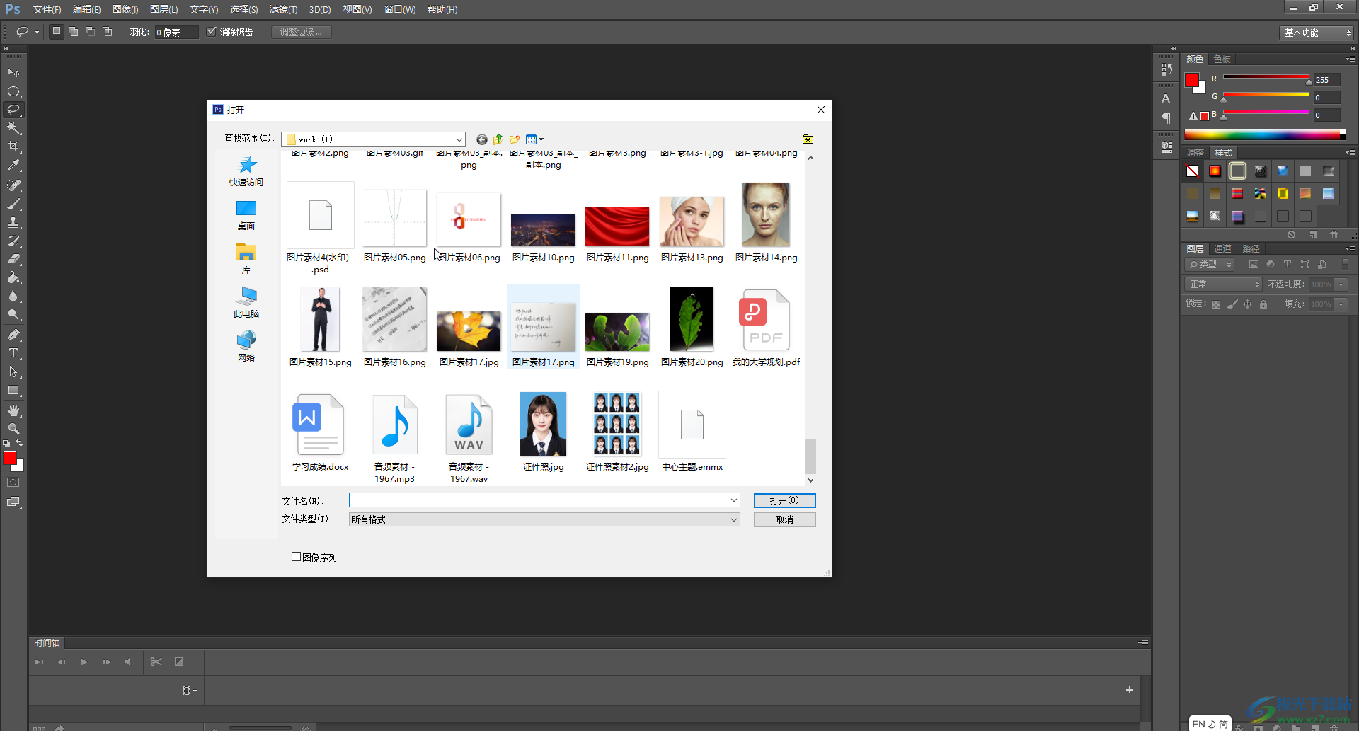This screenshot has height=731, width=1359.
Task: Enable the image sequence checkbox
Action: coord(297,557)
